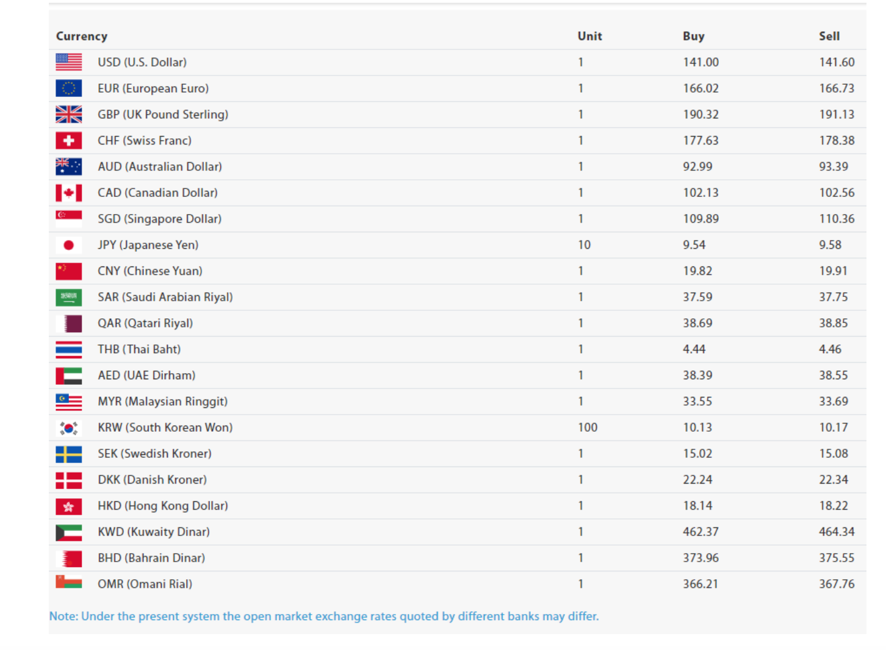This screenshot has height=650, width=886.
Task: Click the Buy column header
Action: tap(693, 37)
